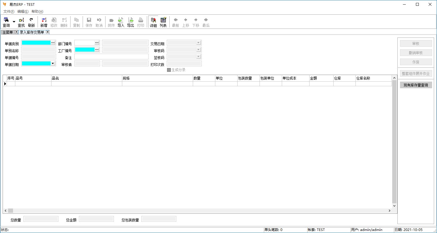The width and height of the screenshot is (437, 233).
Task: Switch to 详细 (Detail) view icon
Action: pos(153,22)
